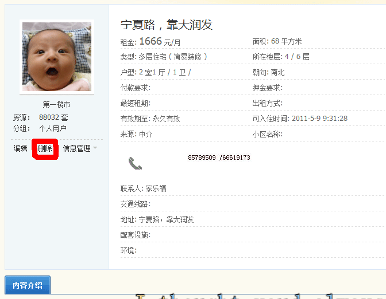Click floor value 4 / 6 层

click(x=297, y=57)
